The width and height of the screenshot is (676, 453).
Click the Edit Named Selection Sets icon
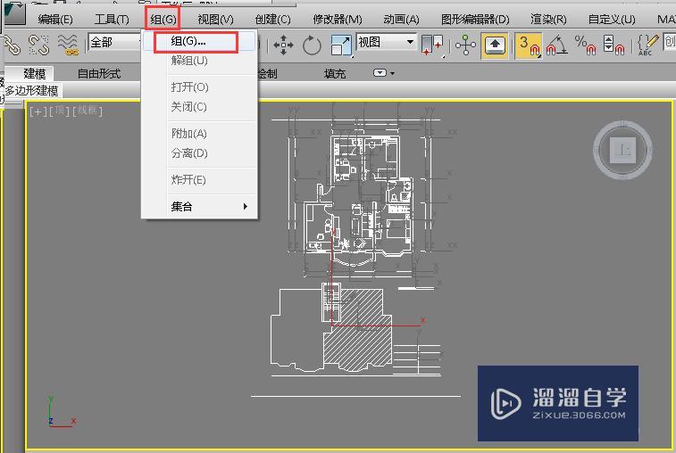coord(647,45)
